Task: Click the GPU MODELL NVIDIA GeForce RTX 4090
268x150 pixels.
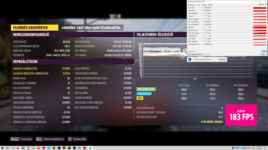Action: point(119,51)
